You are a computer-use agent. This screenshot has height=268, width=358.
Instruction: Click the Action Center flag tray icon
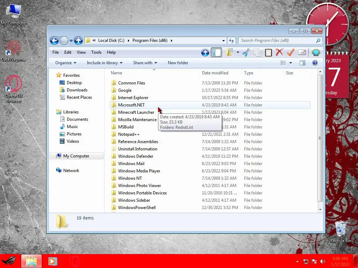tap(314, 261)
